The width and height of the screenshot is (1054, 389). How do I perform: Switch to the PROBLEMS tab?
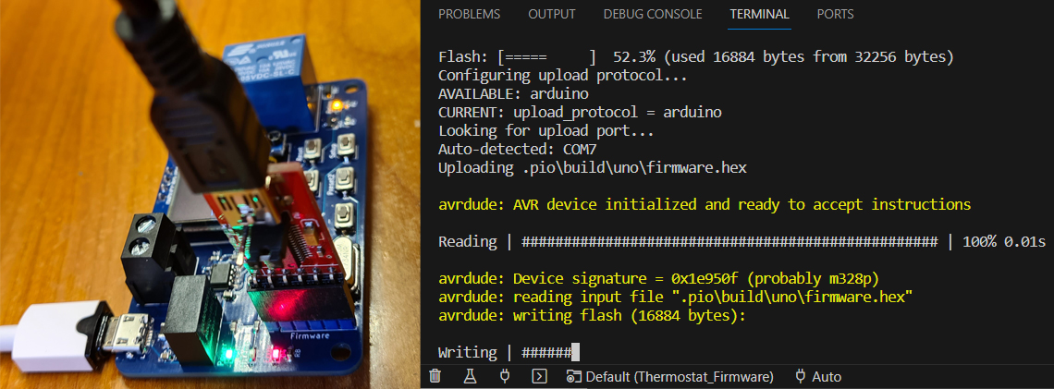469,14
